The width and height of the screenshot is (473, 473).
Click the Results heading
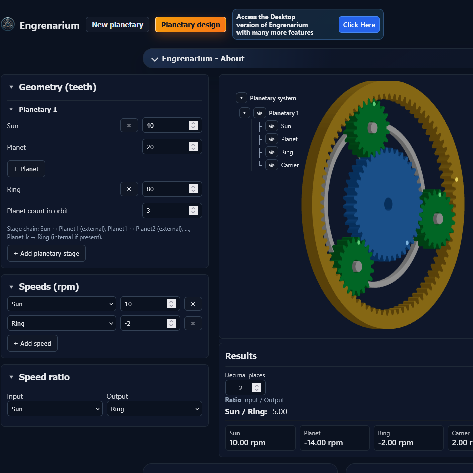(x=241, y=356)
